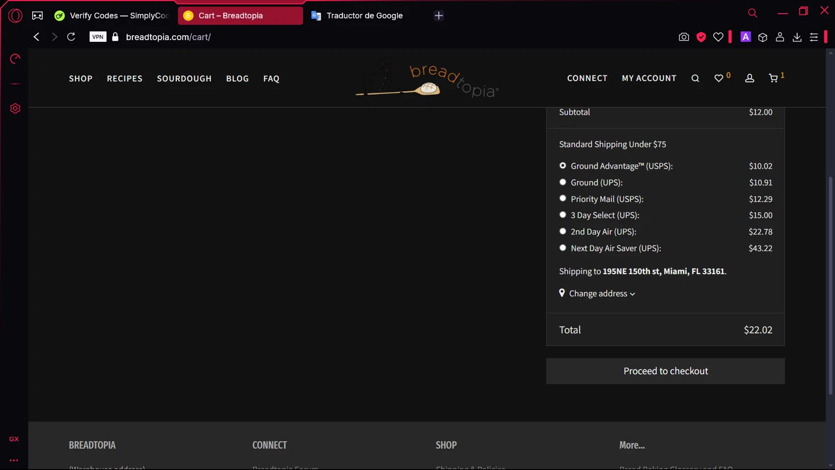The image size is (835, 470).
Task: Expand the Change address dropdown
Action: point(602,293)
